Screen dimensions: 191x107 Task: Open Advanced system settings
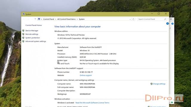[x=36, y=41]
